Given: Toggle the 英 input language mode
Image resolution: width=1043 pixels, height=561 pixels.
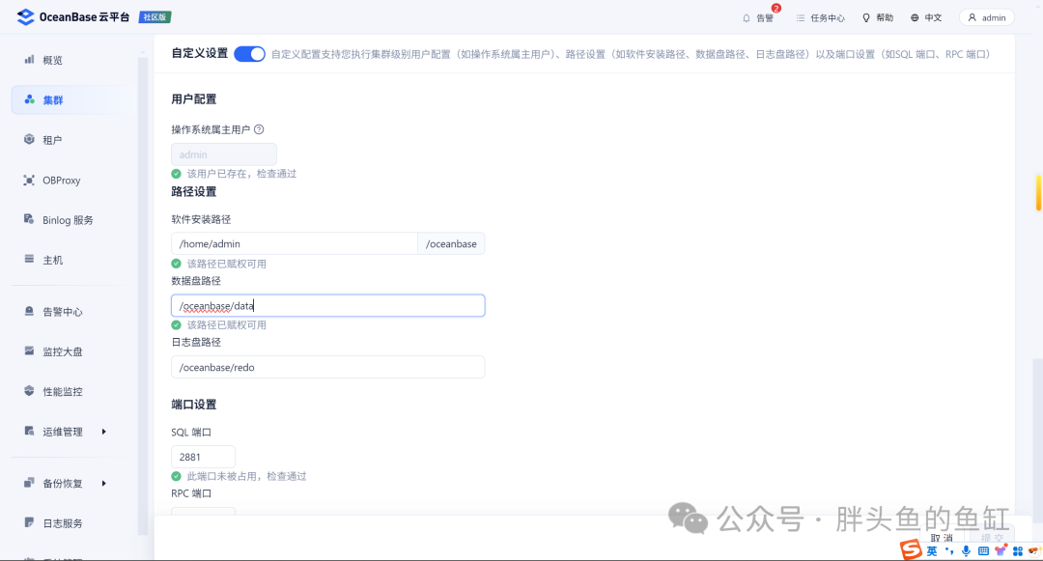Looking at the screenshot, I should (932, 551).
